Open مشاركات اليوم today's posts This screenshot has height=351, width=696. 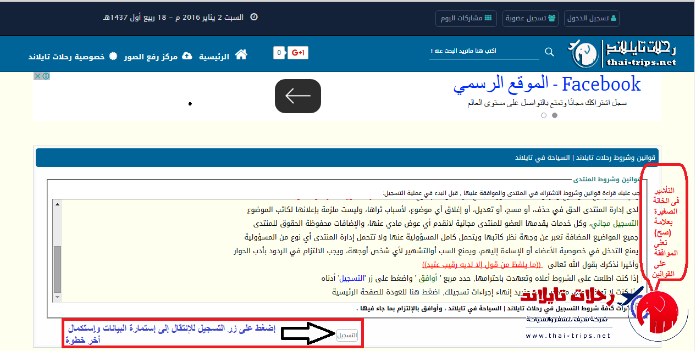[x=466, y=18]
